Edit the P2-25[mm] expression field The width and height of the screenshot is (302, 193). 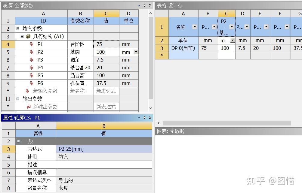[x=103, y=149]
